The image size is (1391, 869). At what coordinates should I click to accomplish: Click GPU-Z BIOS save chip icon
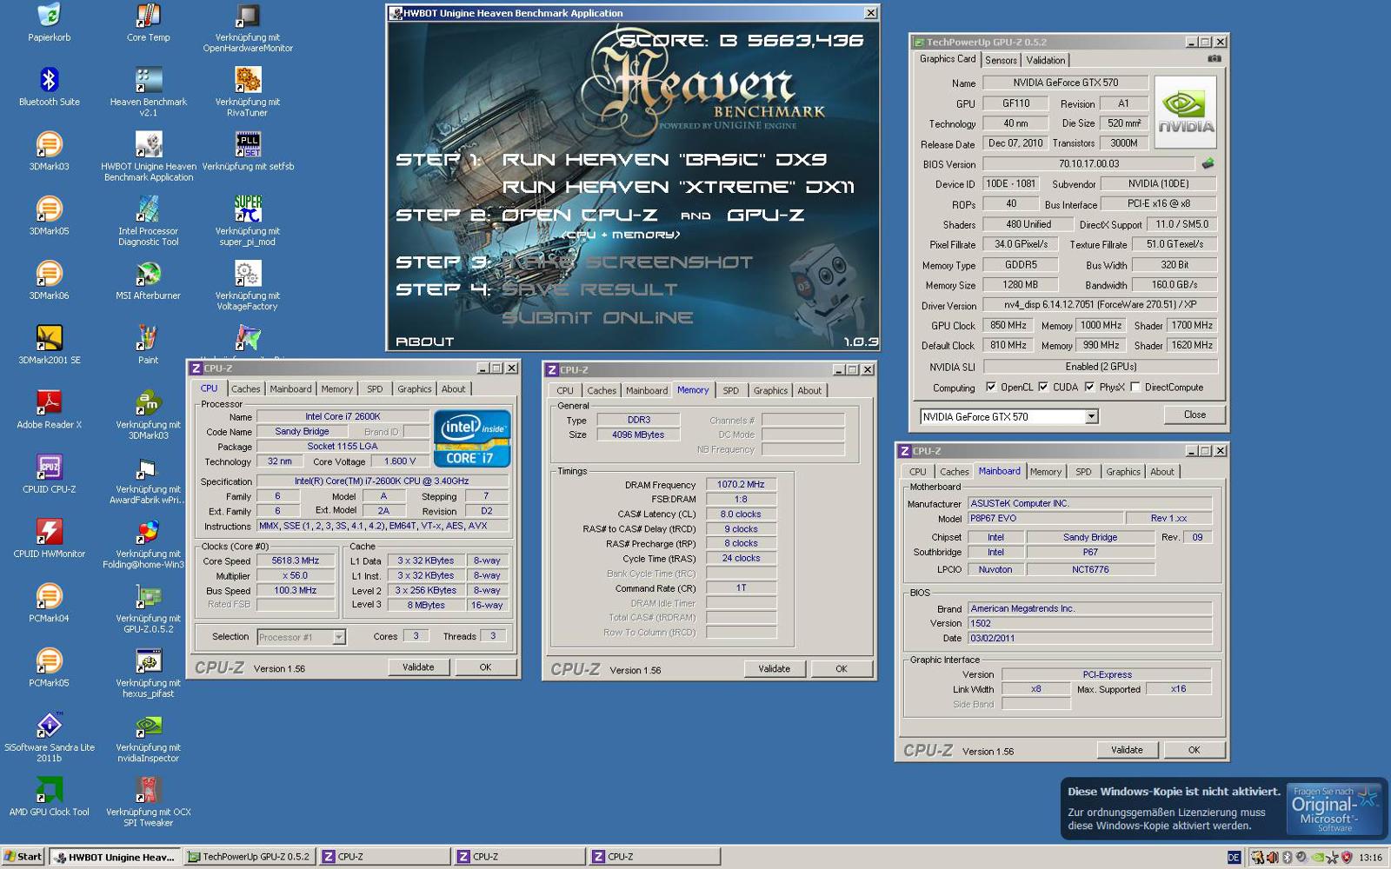click(x=1208, y=163)
